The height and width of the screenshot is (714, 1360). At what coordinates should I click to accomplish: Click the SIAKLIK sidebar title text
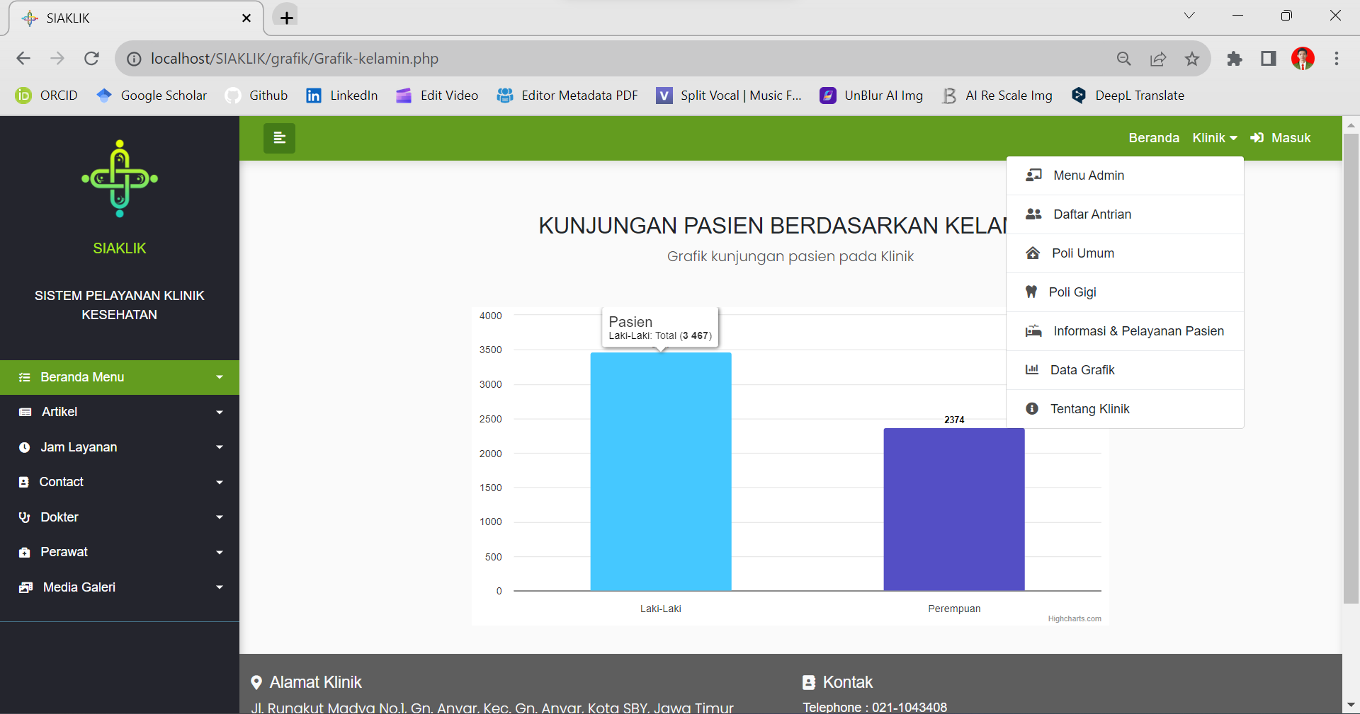(120, 248)
